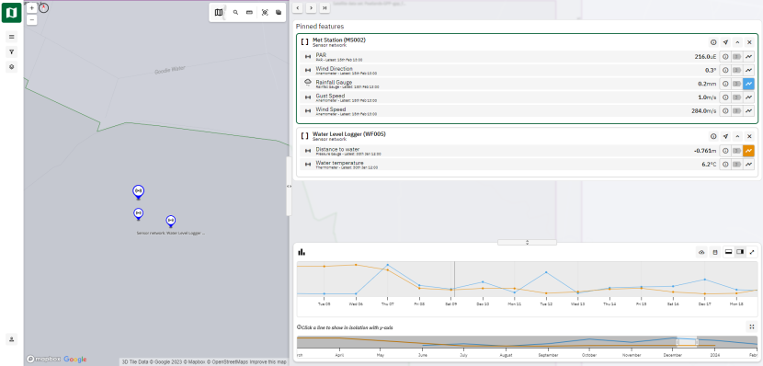Show info for Wind Direction sensor
Screen dimensions: 763x366
(725, 70)
